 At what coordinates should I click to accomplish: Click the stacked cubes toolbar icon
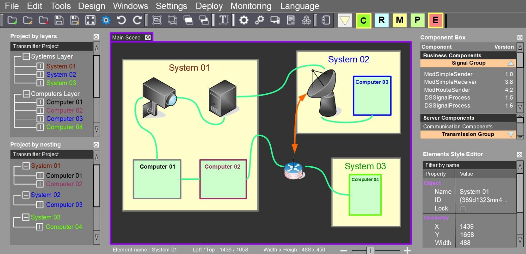(x=306, y=21)
